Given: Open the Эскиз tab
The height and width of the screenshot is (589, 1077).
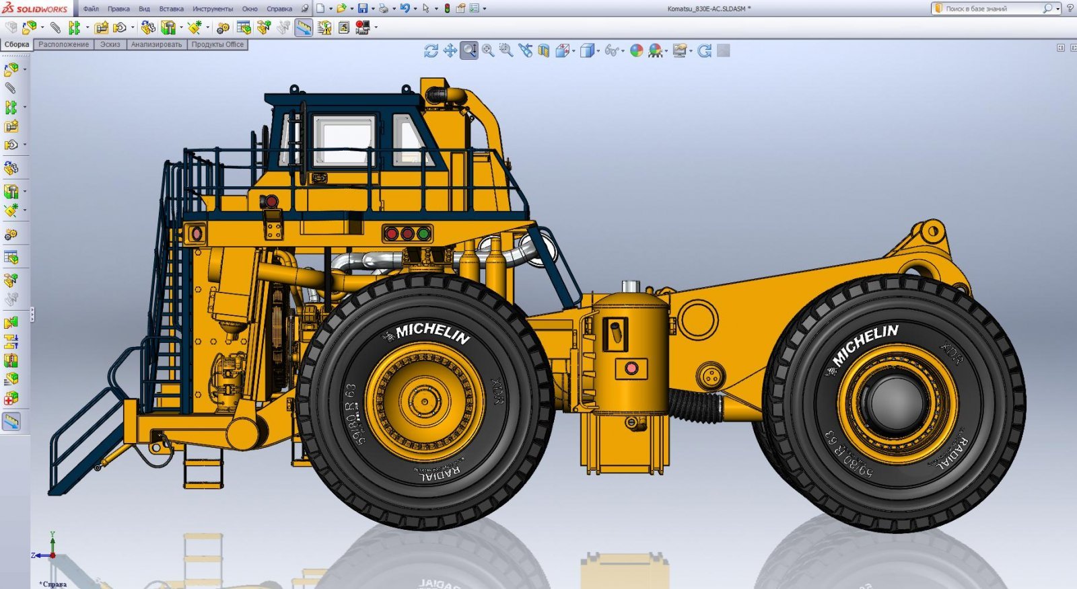Looking at the screenshot, I should point(110,44).
